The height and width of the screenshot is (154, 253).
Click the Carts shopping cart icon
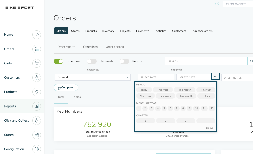click(x=37, y=63)
